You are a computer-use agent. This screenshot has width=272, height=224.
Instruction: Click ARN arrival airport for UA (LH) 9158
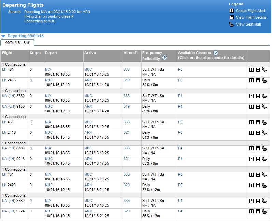pos(88,106)
